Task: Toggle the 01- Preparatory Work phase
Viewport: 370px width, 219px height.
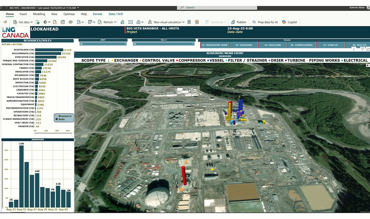Action: (x=215, y=45)
